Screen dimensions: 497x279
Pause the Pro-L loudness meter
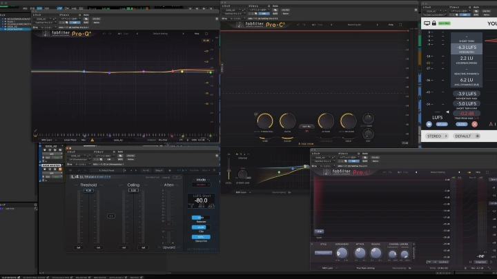click(470, 262)
